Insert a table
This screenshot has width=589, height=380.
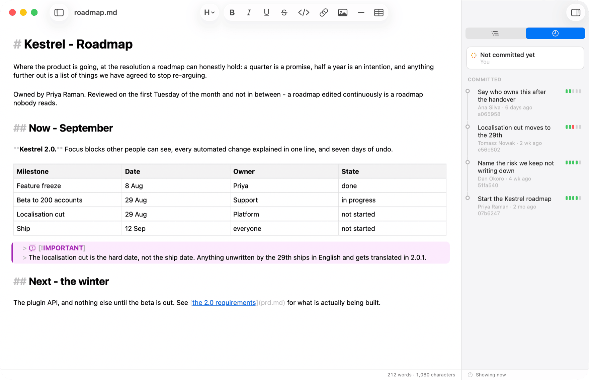tap(379, 13)
